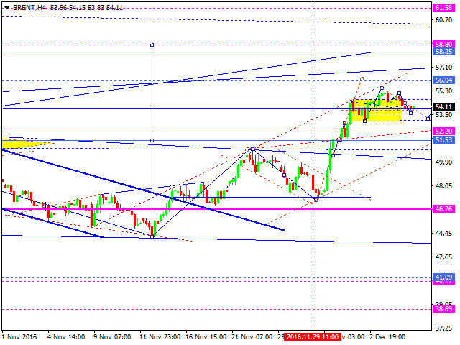Select the 58.80 magenta price label
460x345 pixels.
click(x=444, y=45)
